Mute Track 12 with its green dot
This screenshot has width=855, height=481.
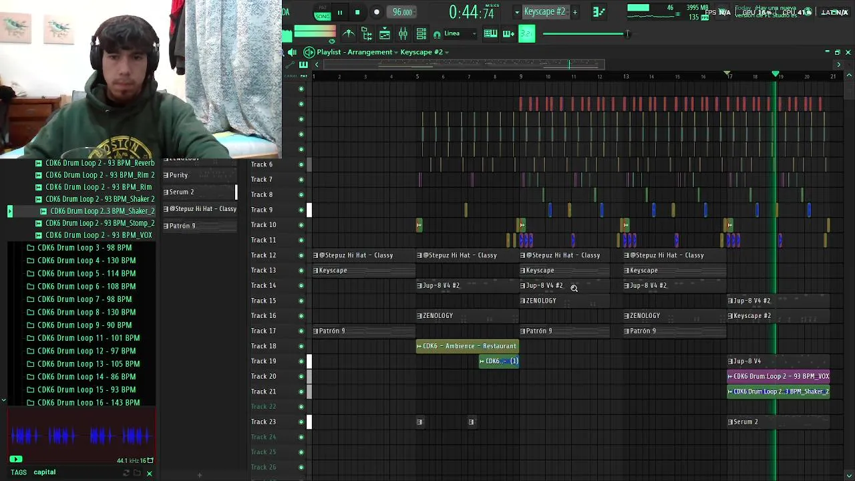pyautogui.click(x=301, y=255)
